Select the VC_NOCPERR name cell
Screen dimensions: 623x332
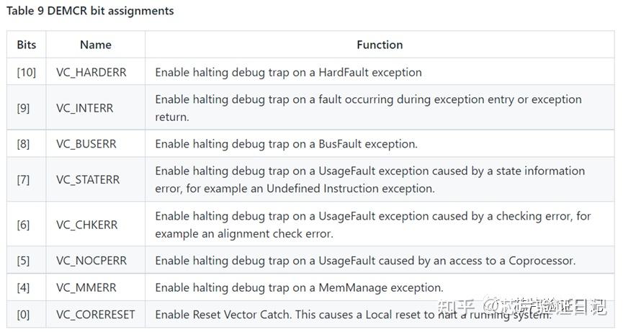click(90, 261)
